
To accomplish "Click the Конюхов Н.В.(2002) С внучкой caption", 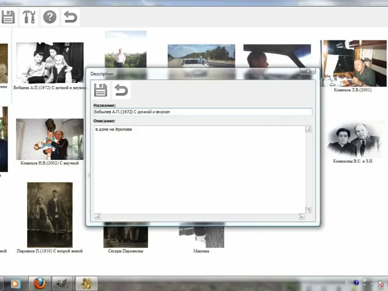I will [50, 163].
